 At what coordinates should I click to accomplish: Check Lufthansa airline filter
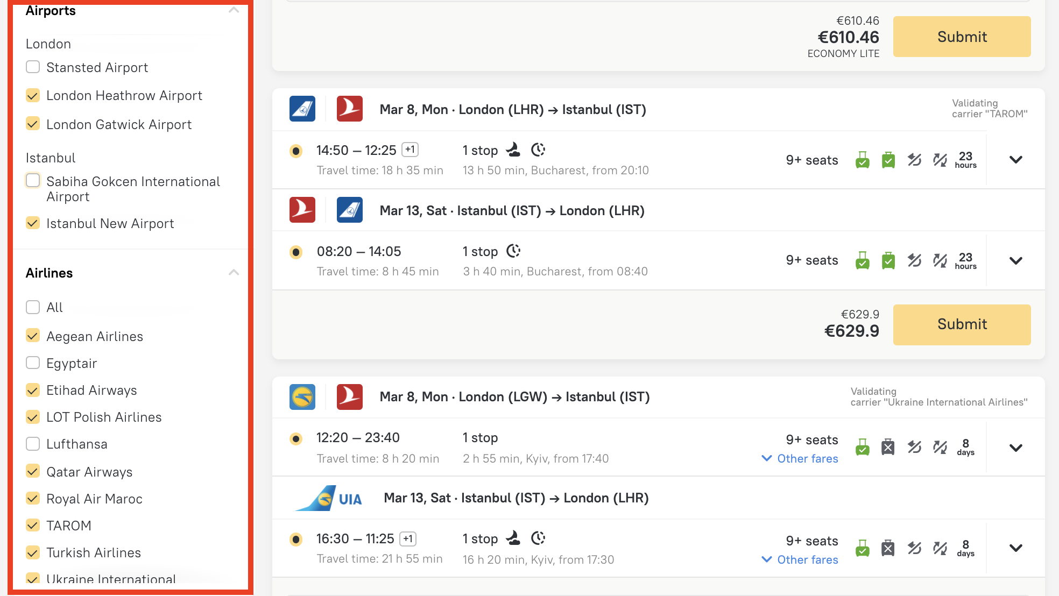(33, 444)
